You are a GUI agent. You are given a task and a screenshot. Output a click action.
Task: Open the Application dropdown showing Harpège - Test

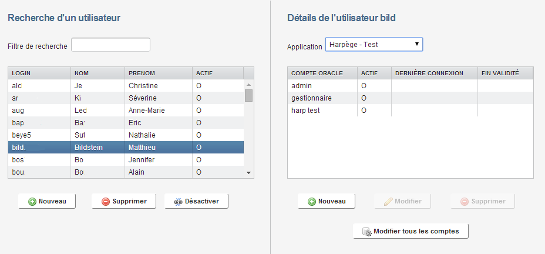(x=374, y=45)
